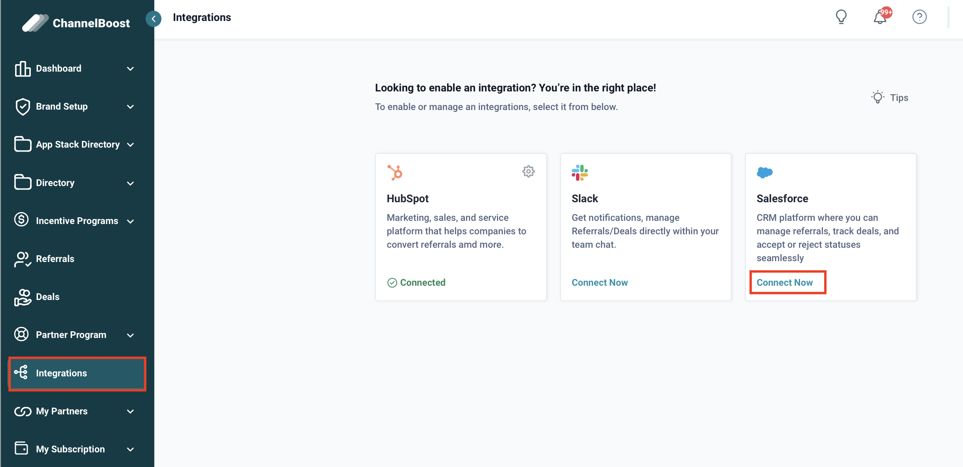Viewport: 963px width, 467px height.
Task: Select Integrations in the sidebar
Action: 61,373
